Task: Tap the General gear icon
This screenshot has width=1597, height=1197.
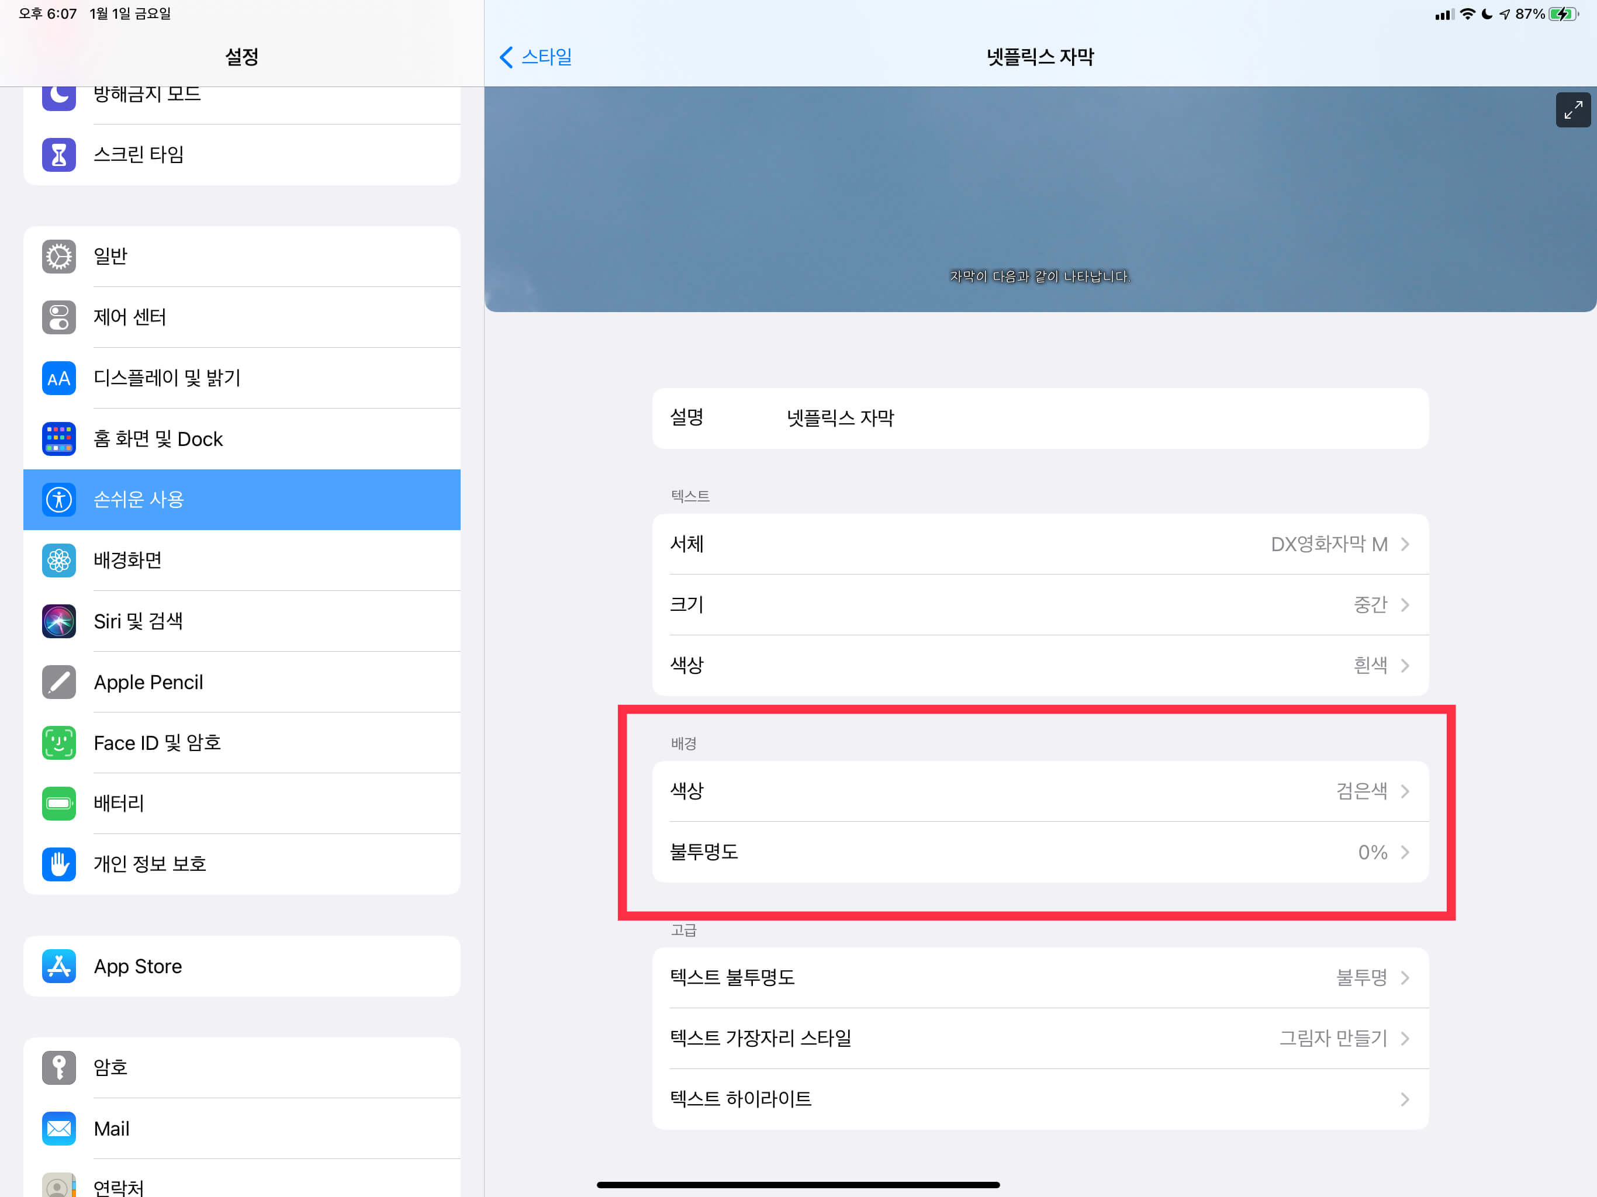Action: [x=59, y=257]
